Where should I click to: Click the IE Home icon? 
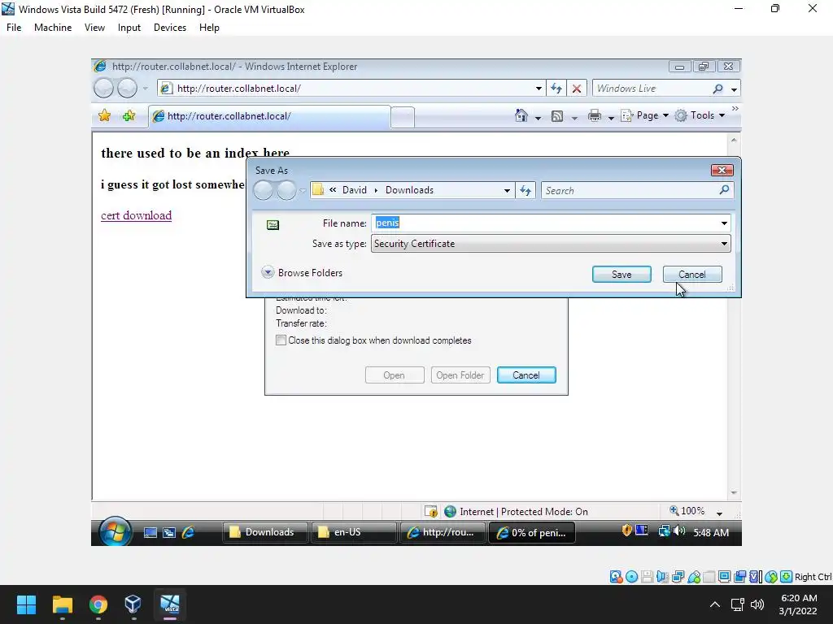pyautogui.click(x=521, y=115)
